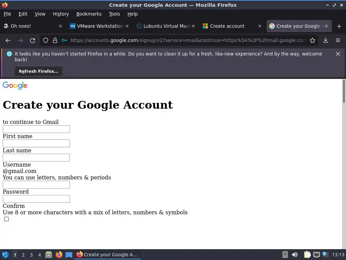Close the 'Create your Google Account' tab
The image size is (346, 260).
point(326,26)
